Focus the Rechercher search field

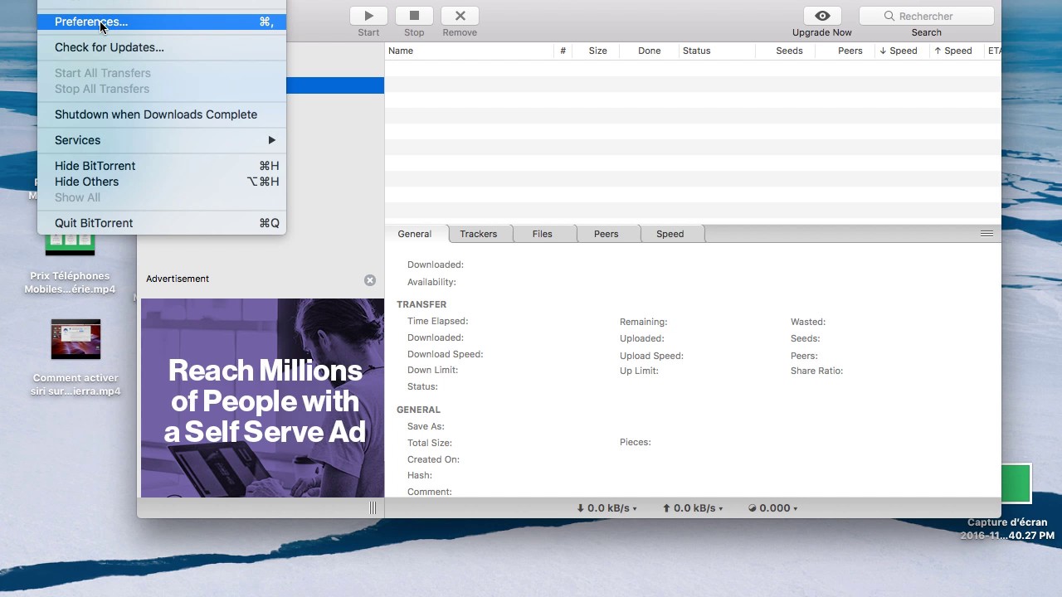click(x=926, y=16)
